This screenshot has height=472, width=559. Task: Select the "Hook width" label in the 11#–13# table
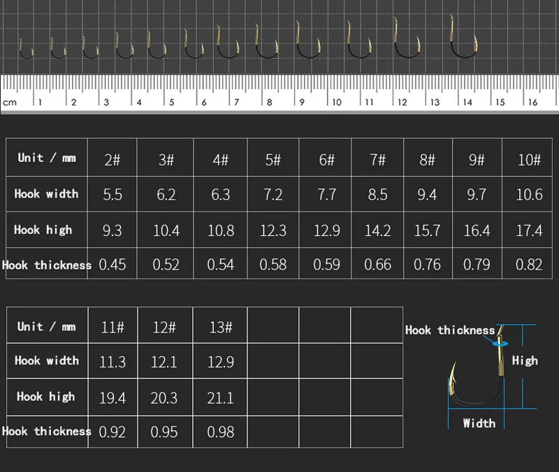click(47, 360)
